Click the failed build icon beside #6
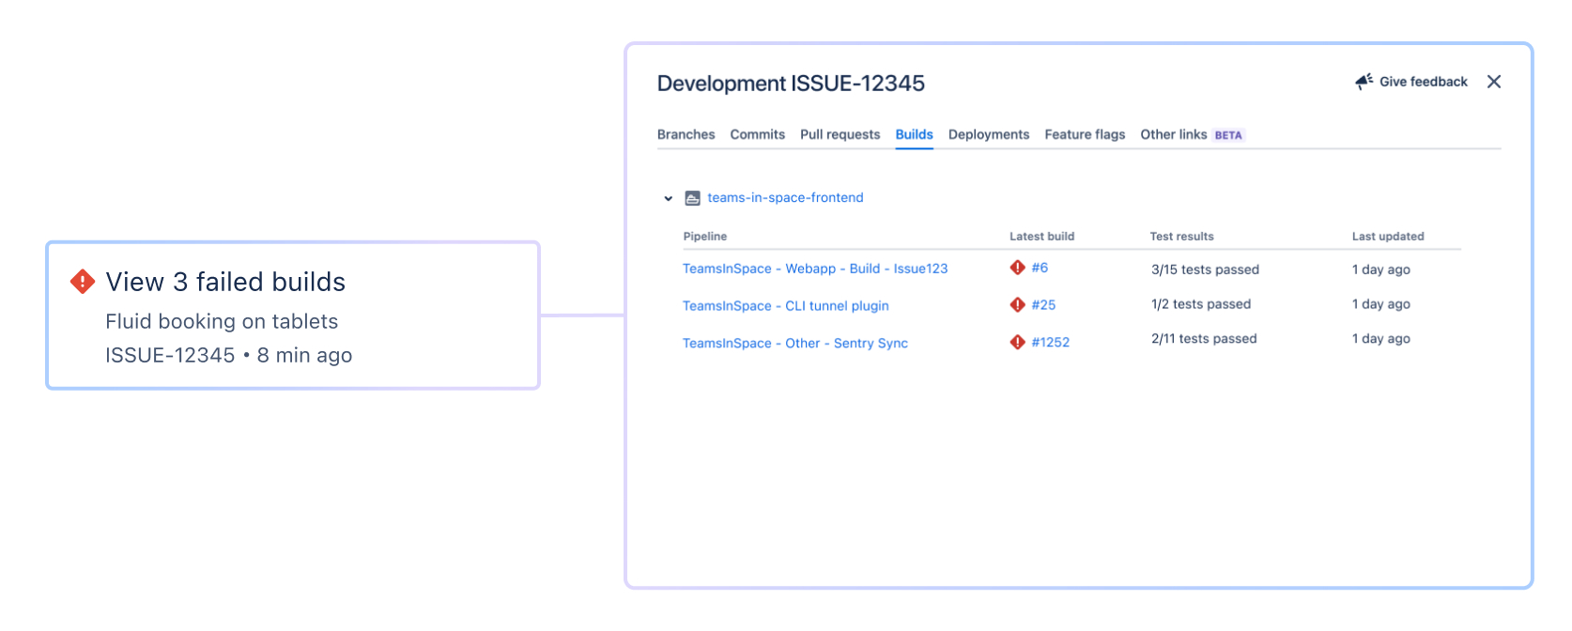Image resolution: width=1572 pixels, height=631 pixels. coord(1017,268)
